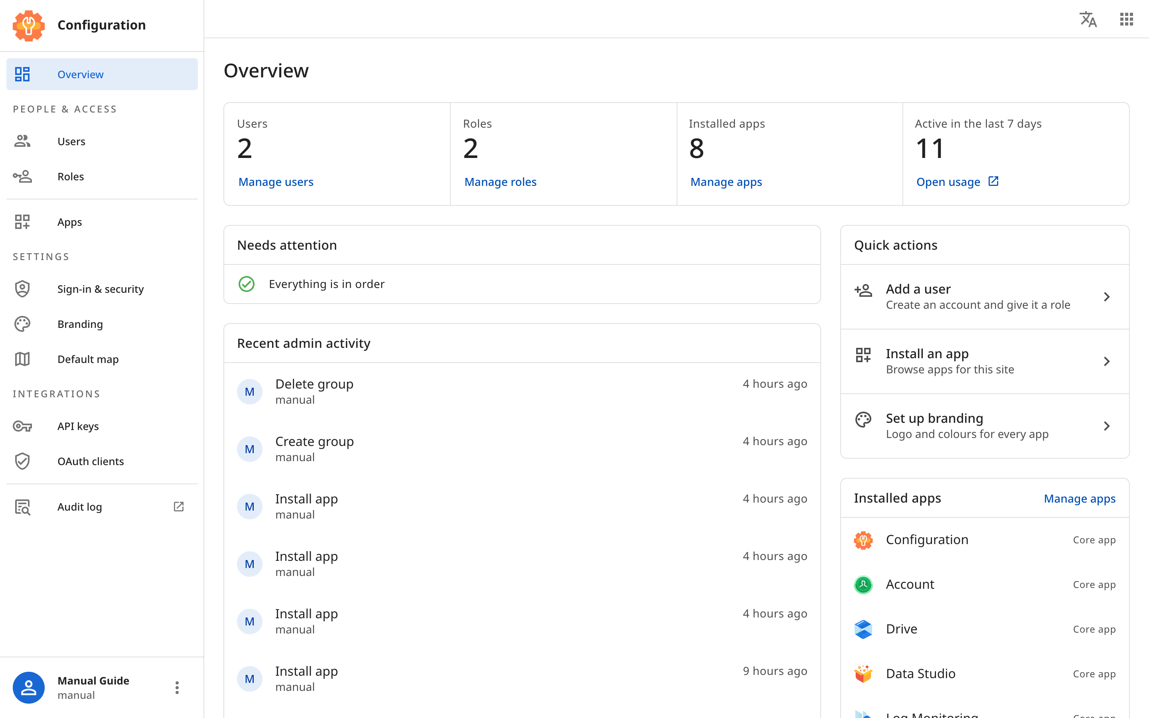Image resolution: width=1149 pixels, height=718 pixels.
Task: Click the Account app green icon
Action: [x=863, y=584]
